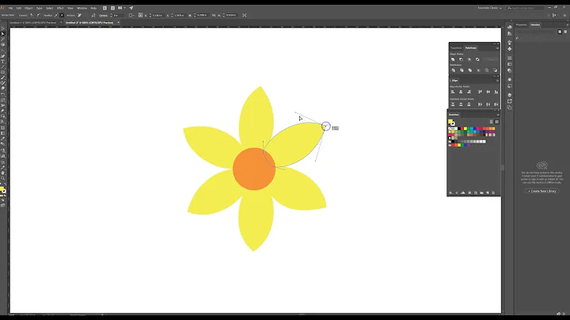Screen dimensions: 570x320
Task: Click Vertical Distribute Center in Align panel
Action: 461,105
